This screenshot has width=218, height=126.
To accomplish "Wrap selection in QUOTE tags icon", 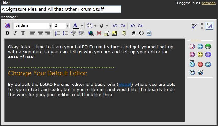I will (x=124, y=33).
